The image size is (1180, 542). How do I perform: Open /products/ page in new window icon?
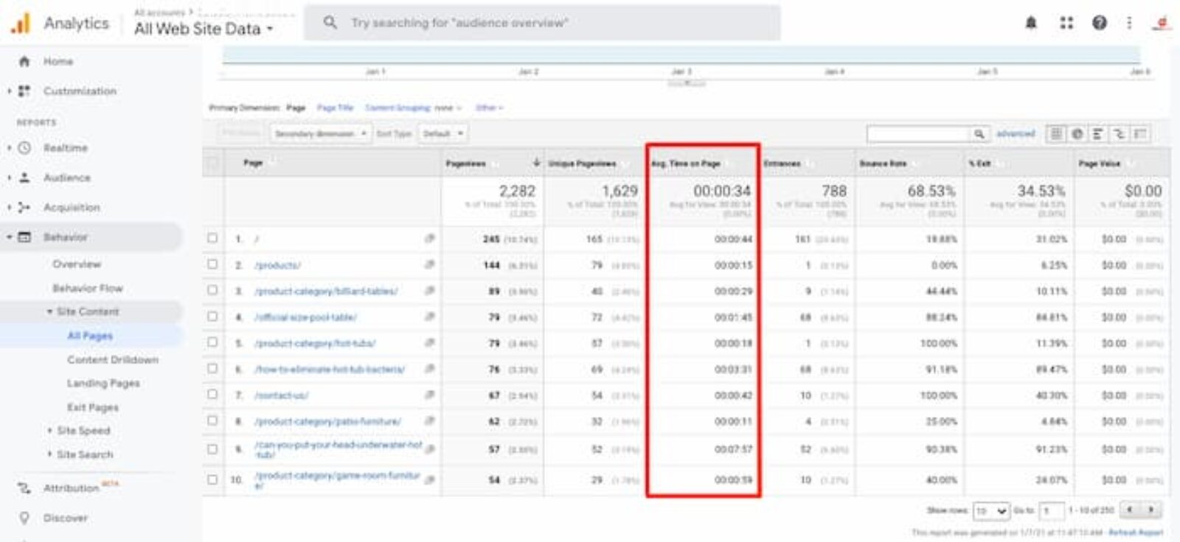[429, 264]
